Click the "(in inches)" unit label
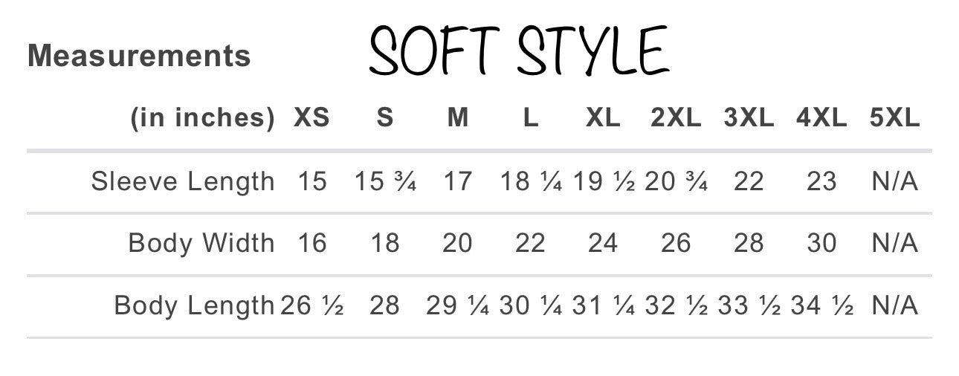Screen dimensions: 959x376 [x=203, y=117]
